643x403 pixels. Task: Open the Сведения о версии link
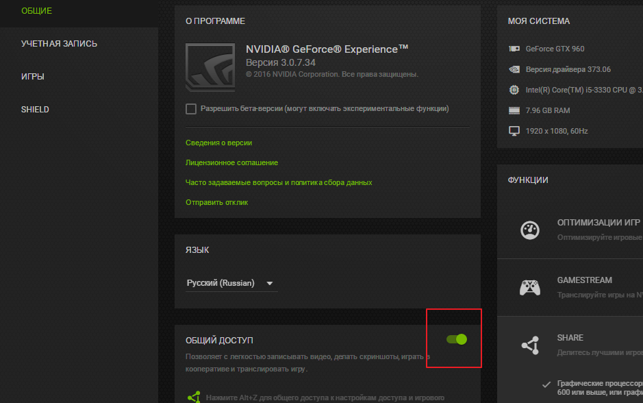(x=218, y=143)
